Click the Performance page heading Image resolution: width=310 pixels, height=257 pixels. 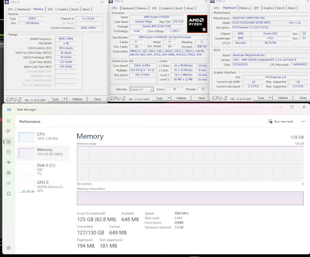tap(30, 121)
